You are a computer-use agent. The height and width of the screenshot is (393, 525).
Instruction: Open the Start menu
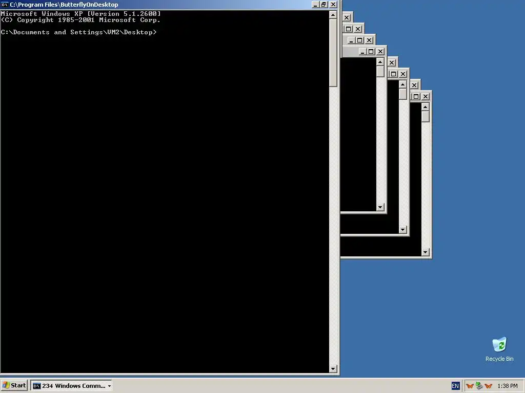pyautogui.click(x=14, y=386)
